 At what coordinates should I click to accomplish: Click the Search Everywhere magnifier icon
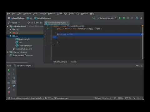coord(141,18)
